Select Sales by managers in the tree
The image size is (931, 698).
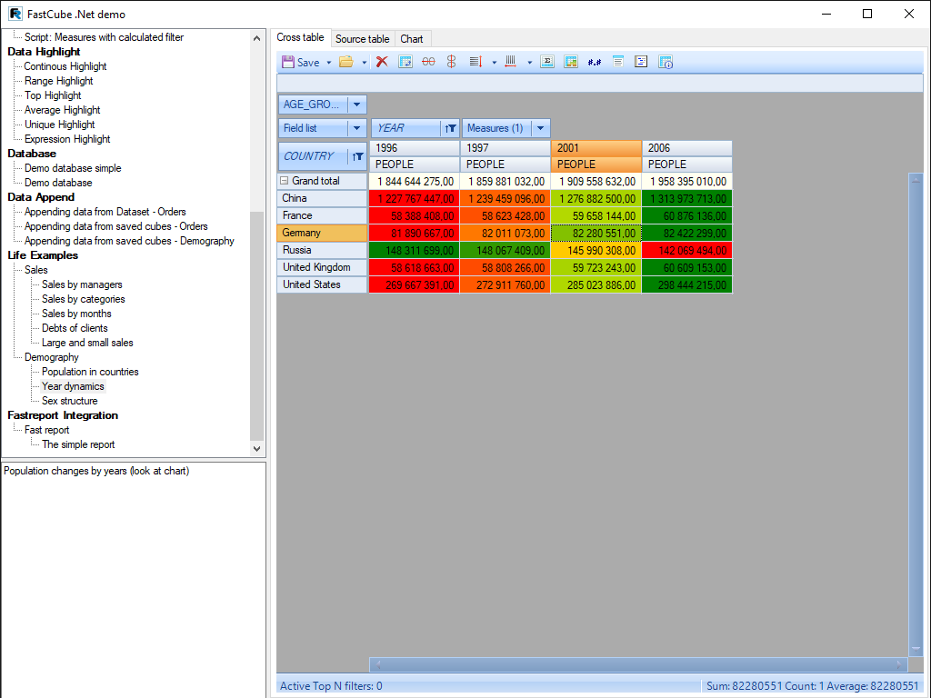click(x=82, y=284)
